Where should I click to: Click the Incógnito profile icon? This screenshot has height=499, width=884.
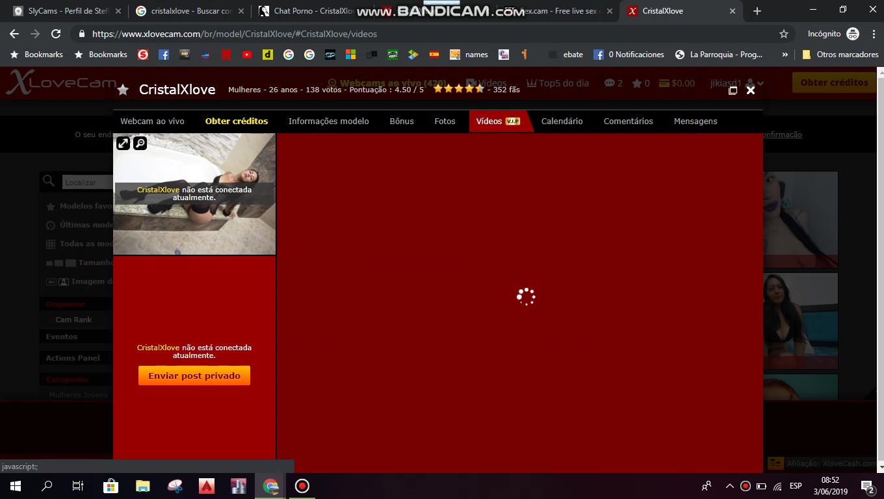pyautogui.click(x=853, y=34)
